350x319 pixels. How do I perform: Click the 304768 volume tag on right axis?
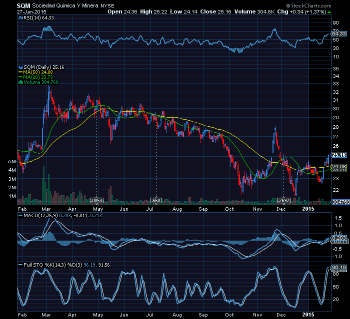coord(340,202)
